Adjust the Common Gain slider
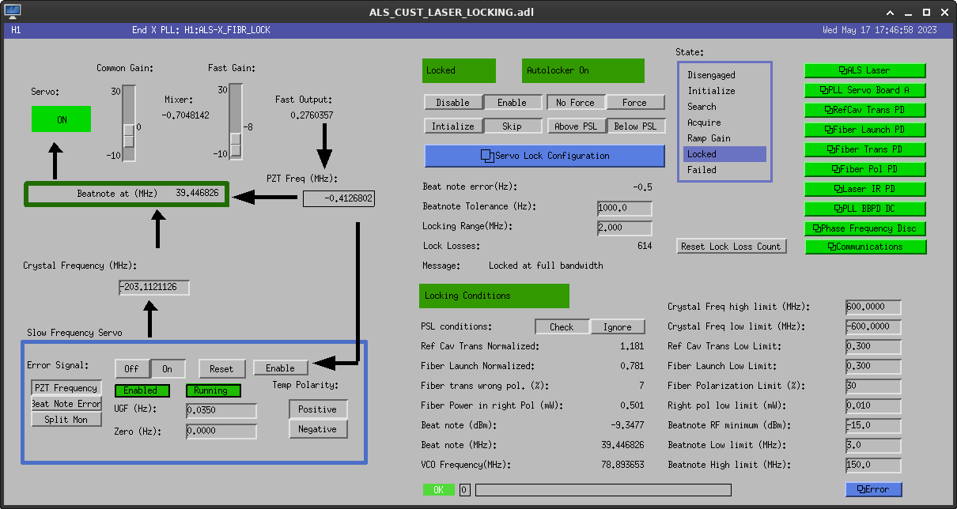 point(129,123)
